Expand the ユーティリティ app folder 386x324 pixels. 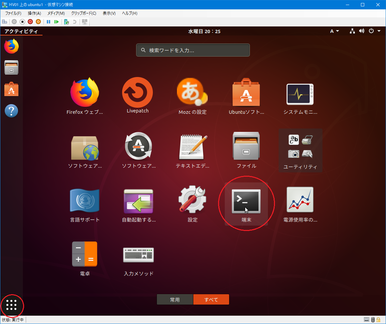(300, 150)
